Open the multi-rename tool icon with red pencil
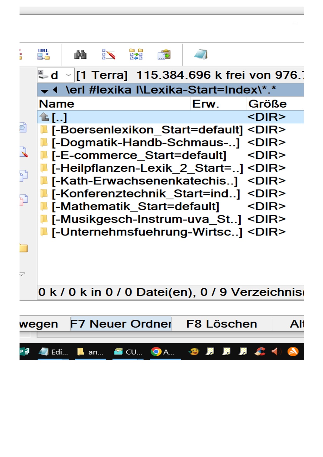 point(109,54)
